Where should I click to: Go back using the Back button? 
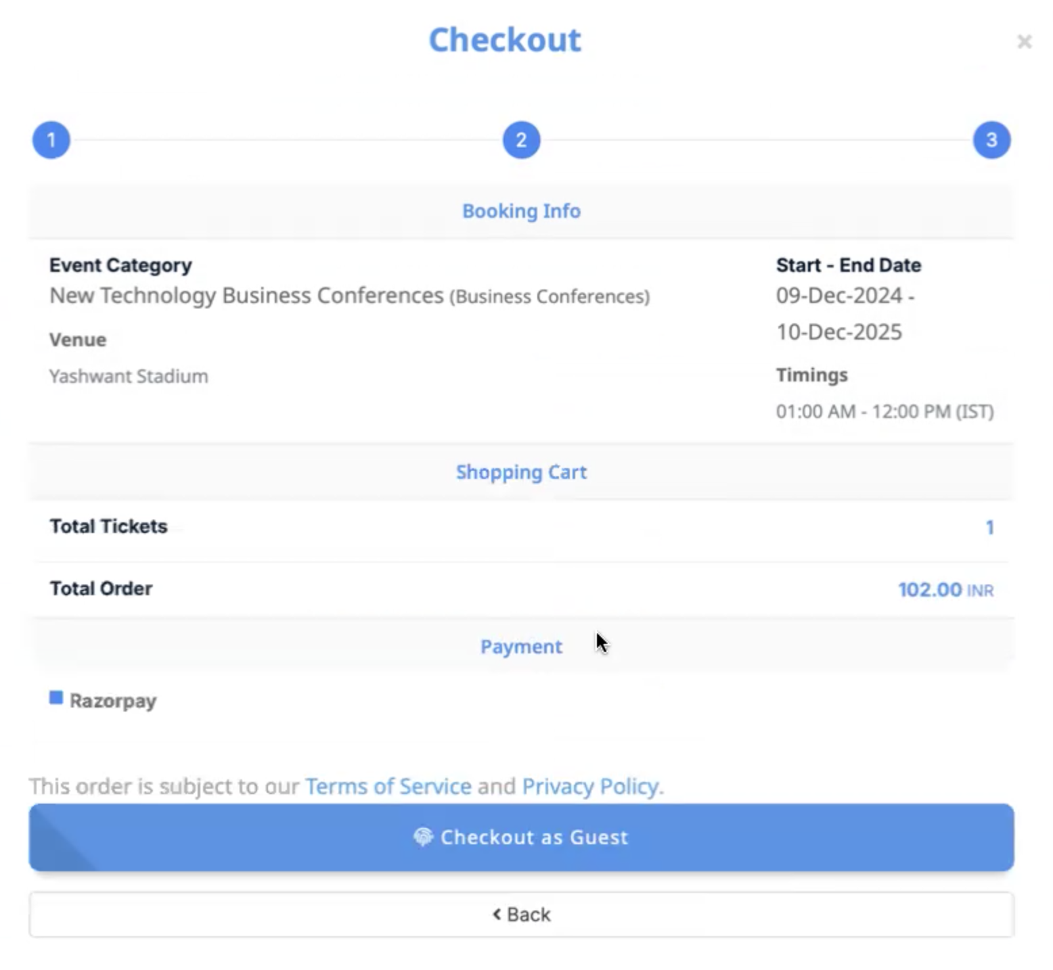point(521,915)
